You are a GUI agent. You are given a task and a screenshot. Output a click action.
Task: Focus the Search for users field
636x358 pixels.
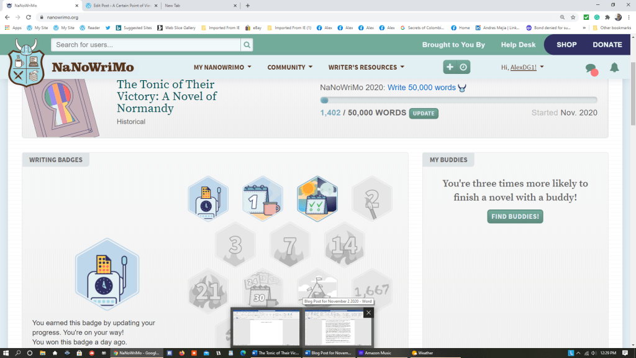(x=146, y=45)
